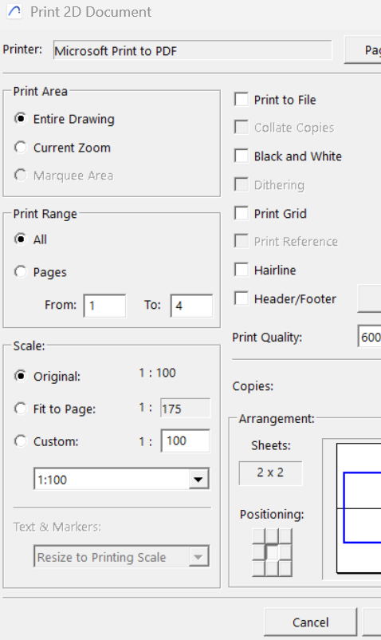Enable Hairline option

click(x=242, y=270)
